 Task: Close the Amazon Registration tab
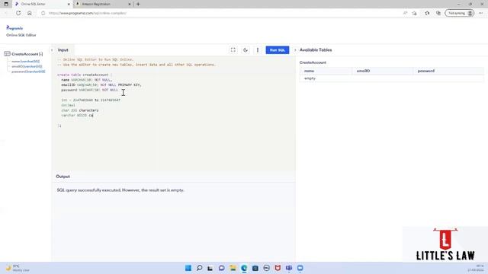pyautogui.click(x=129, y=4)
